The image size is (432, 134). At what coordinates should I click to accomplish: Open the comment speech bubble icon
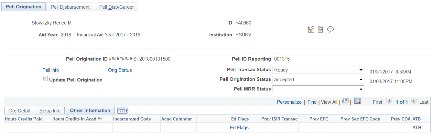(330, 29)
